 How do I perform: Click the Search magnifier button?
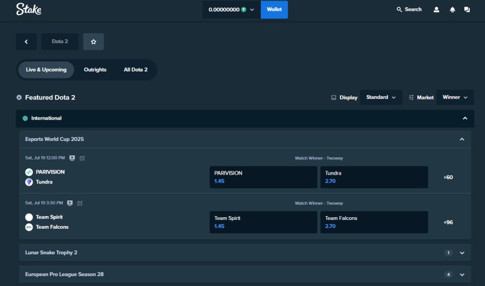[x=409, y=10]
